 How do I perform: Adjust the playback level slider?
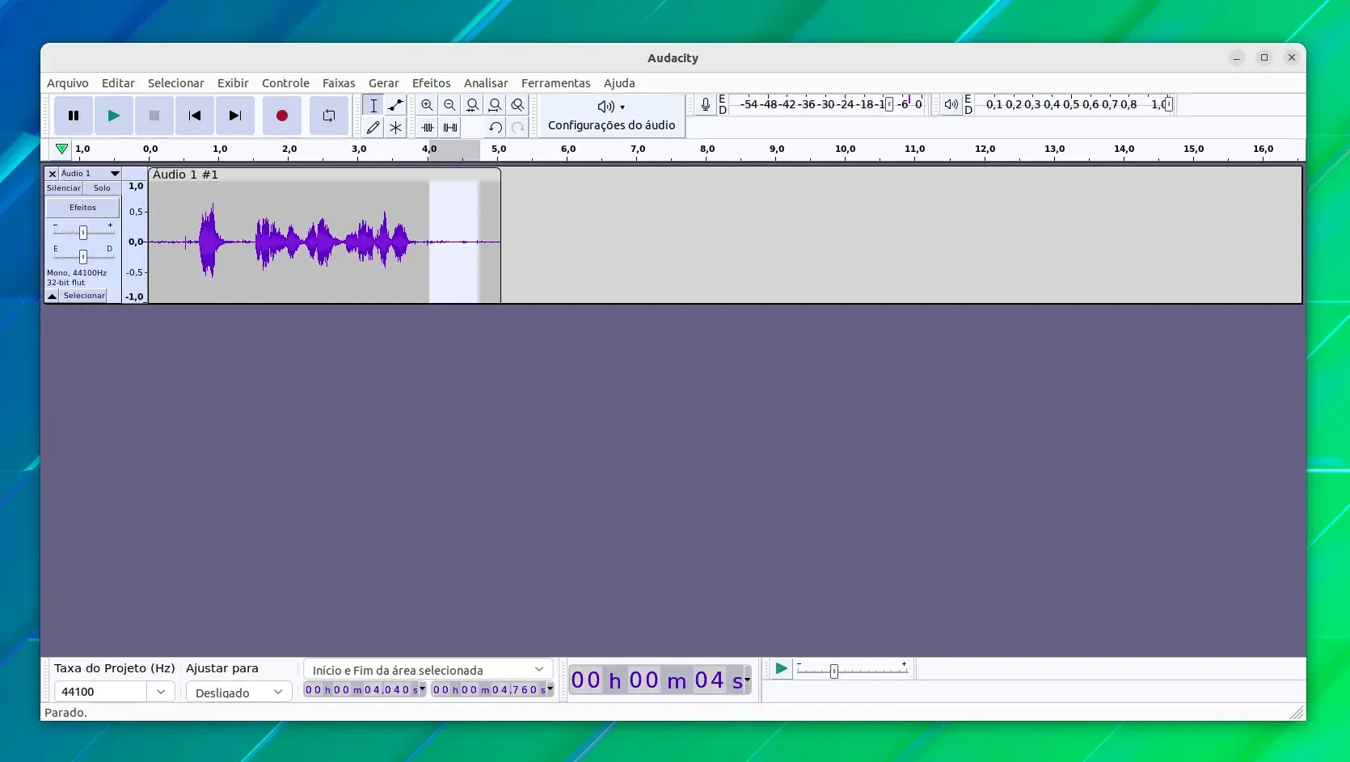coord(1168,104)
